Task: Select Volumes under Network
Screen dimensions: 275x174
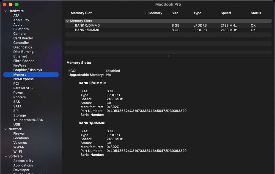Action: (x=20, y=142)
